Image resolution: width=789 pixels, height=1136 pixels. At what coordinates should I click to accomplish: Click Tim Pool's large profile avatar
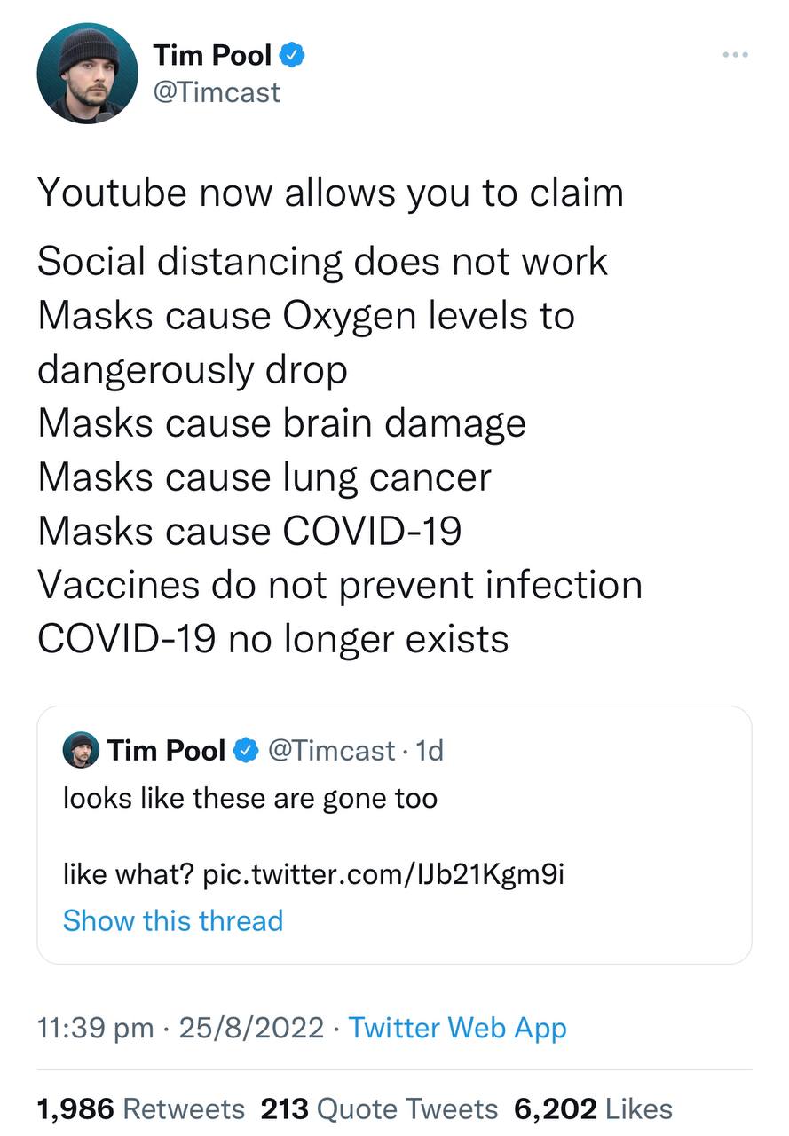coord(87,74)
